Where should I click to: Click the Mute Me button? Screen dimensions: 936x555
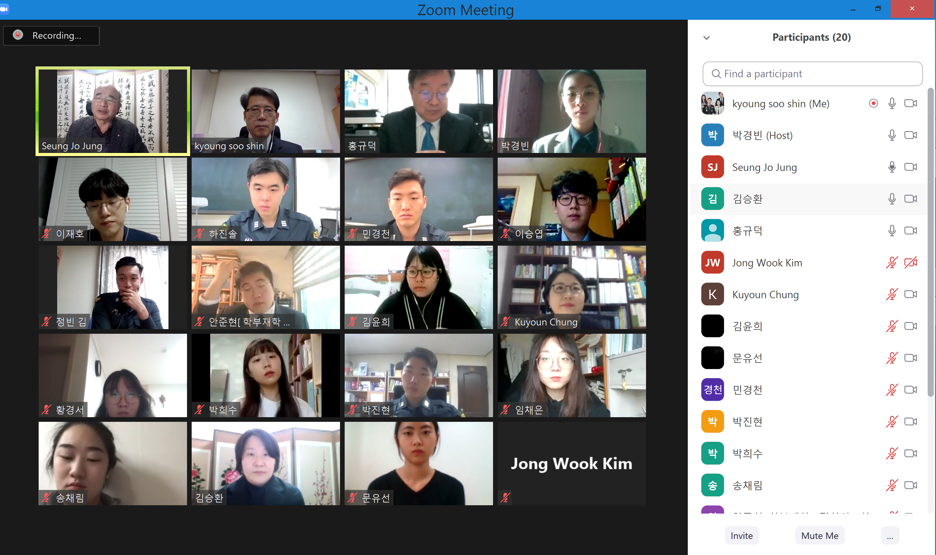(x=820, y=536)
